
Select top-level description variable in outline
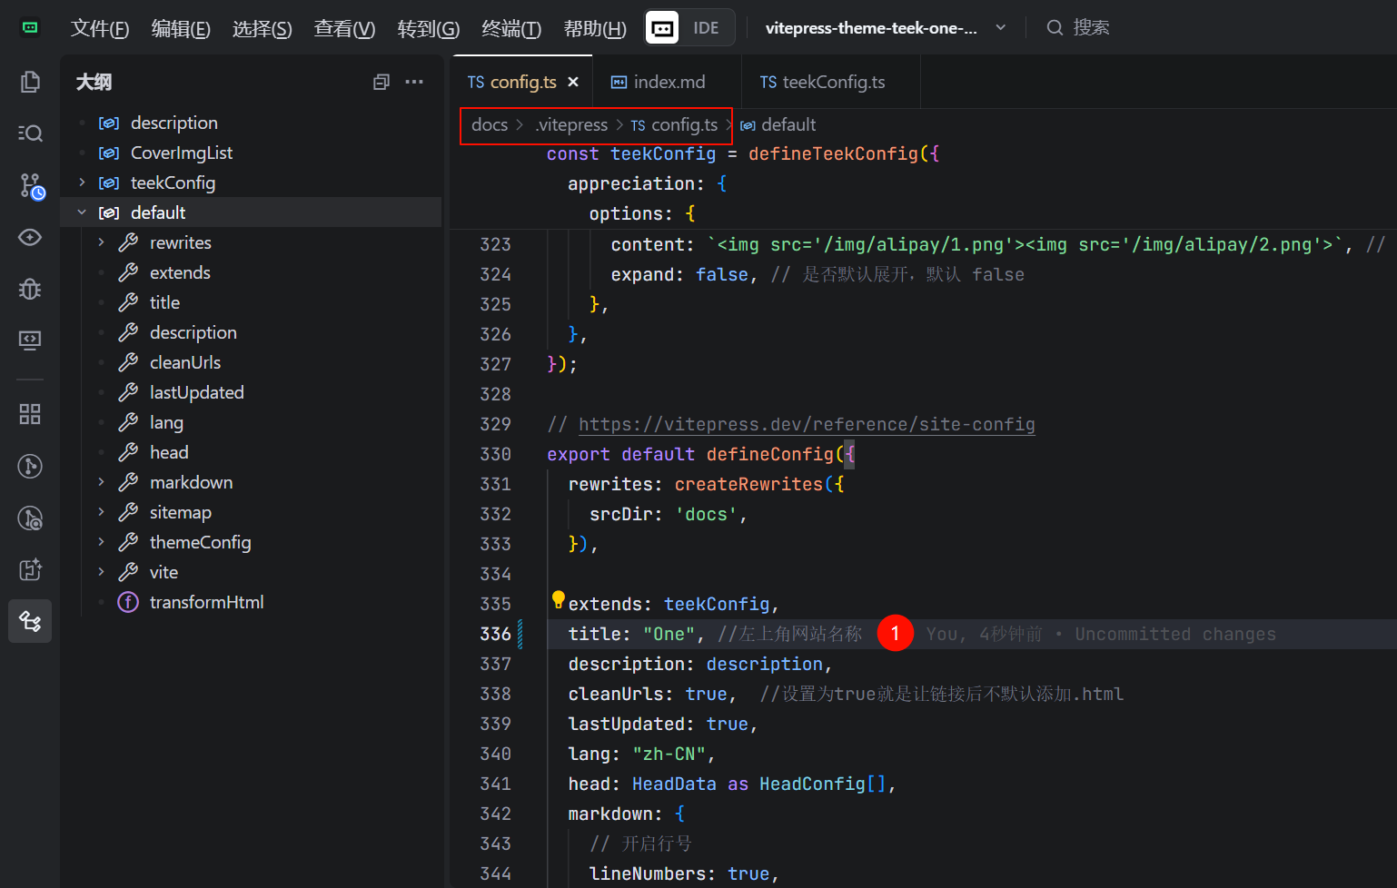[x=173, y=123]
